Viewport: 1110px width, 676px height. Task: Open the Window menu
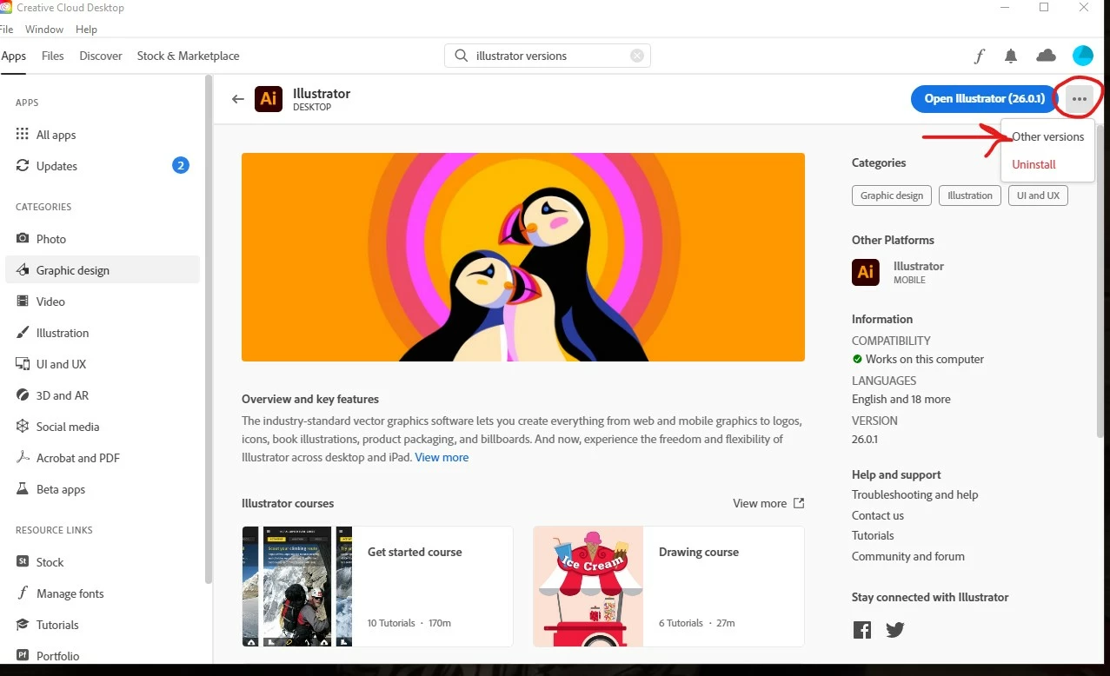[44, 30]
